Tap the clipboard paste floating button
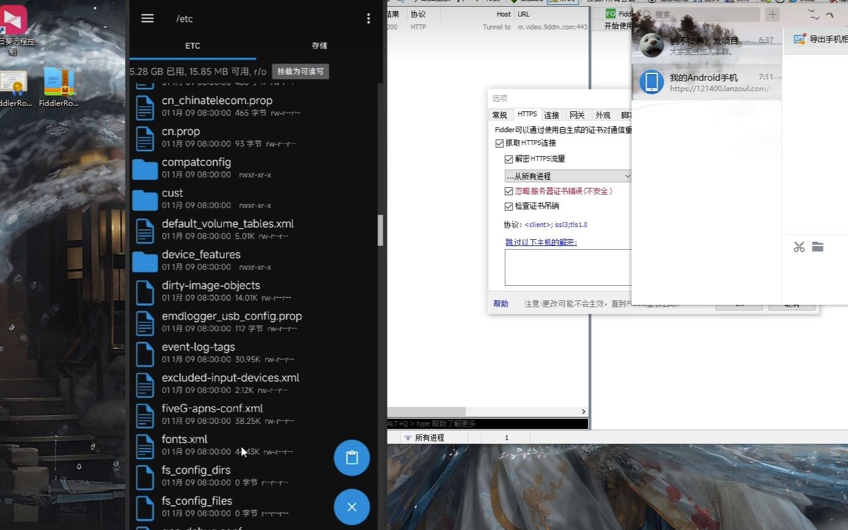Image resolution: width=848 pixels, height=530 pixels. (351, 458)
